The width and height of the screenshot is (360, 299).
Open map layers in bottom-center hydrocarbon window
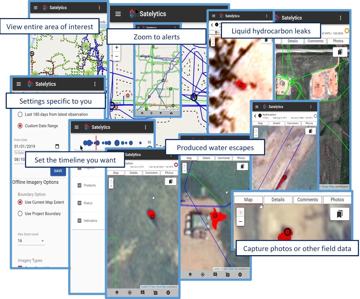tap(117, 293)
